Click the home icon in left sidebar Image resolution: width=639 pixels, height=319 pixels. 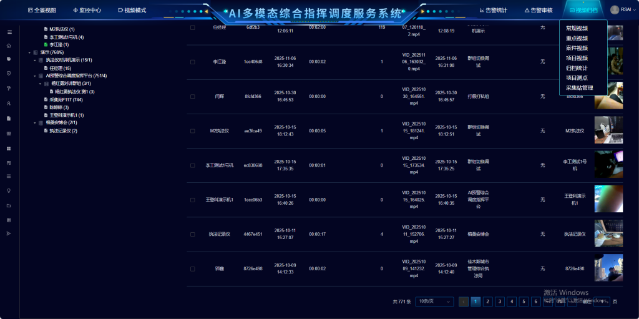[x=9, y=46]
